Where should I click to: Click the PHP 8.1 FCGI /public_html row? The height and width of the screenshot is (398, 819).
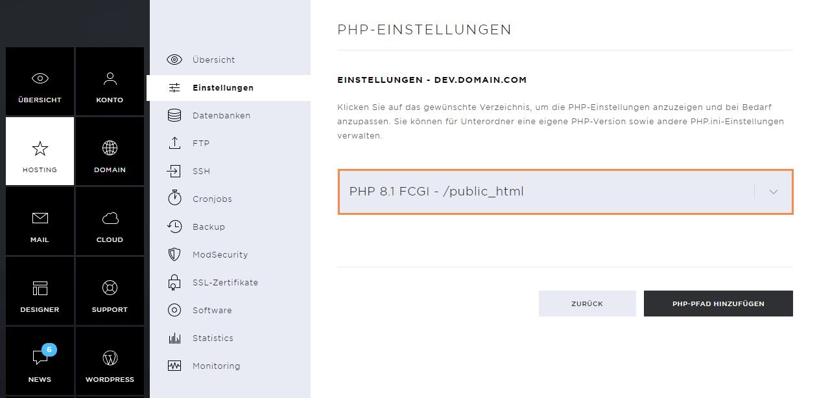pos(565,192)
